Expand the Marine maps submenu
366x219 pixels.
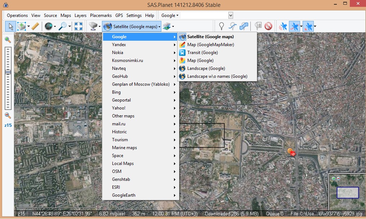coord(141,148)
